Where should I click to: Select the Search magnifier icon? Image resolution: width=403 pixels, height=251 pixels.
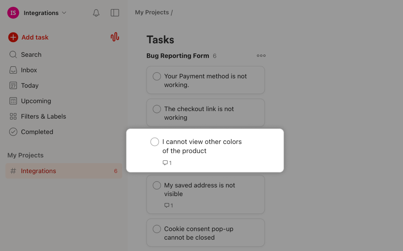[13, 54]
